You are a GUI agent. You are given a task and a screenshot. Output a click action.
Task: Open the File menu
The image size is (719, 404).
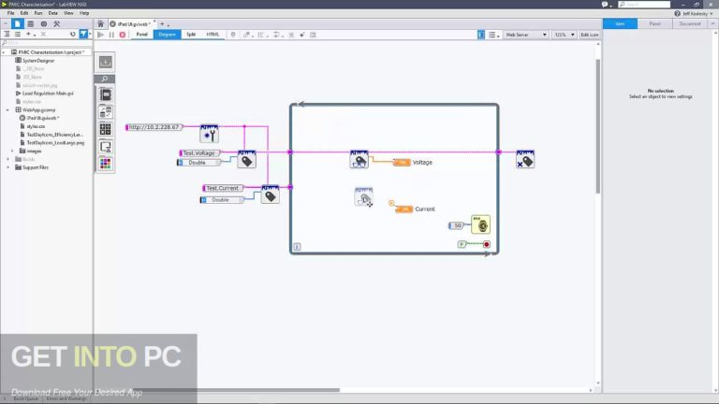(10, 13)
